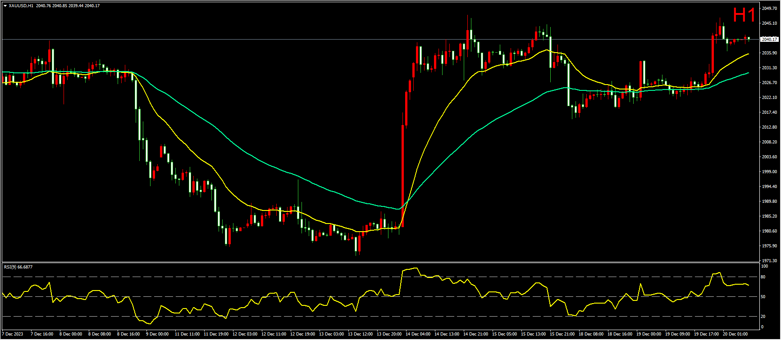Click the 1985.20 price scale label
This screenshot has width=781, height=340.
(770, 216)
